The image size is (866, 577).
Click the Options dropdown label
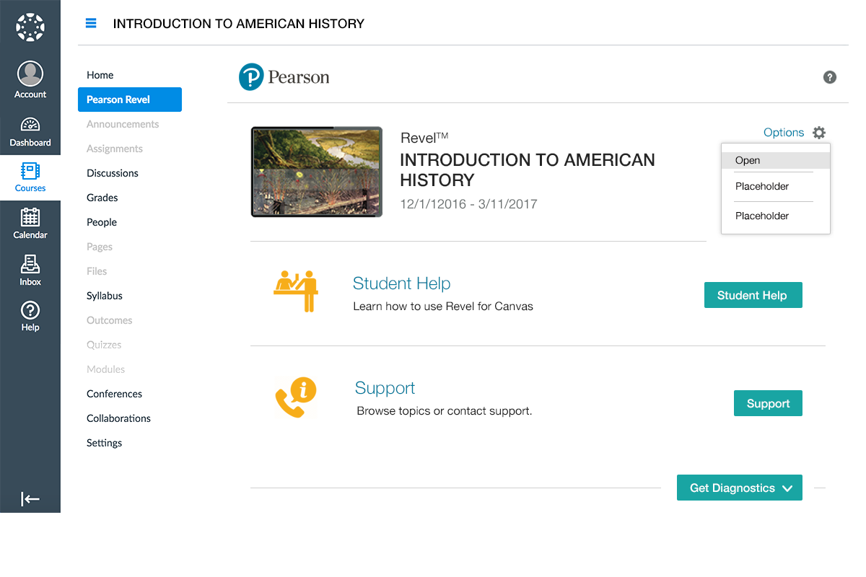click(784, 133)
